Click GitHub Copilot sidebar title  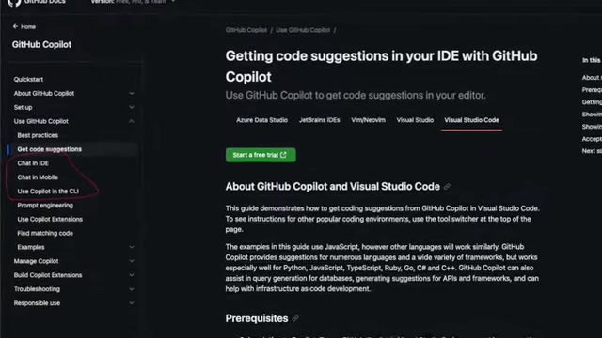coord(41,45)
